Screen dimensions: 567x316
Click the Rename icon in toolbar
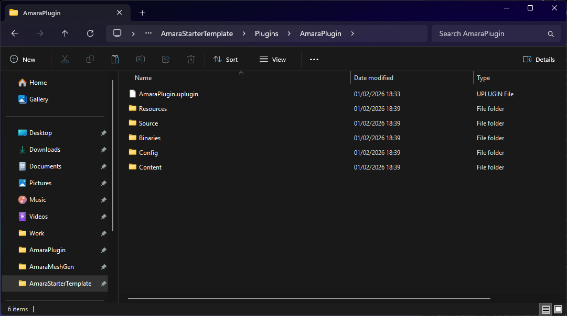pos(141,60)
